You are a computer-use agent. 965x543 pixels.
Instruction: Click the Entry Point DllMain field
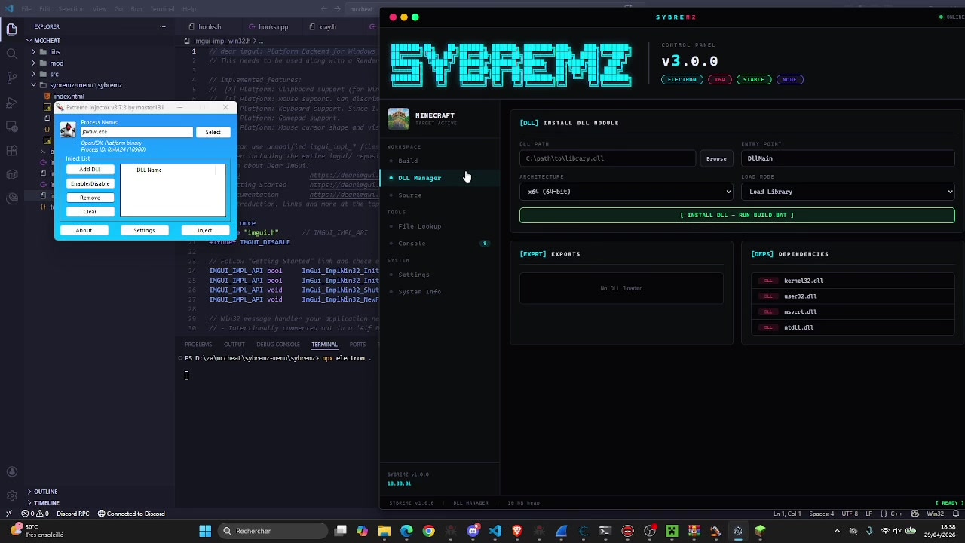(x=848, y=158)
